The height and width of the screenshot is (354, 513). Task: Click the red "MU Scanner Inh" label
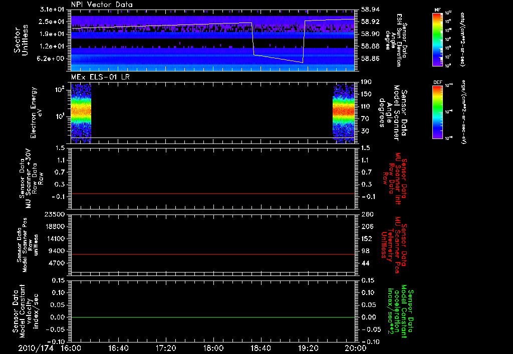(398, 178)
